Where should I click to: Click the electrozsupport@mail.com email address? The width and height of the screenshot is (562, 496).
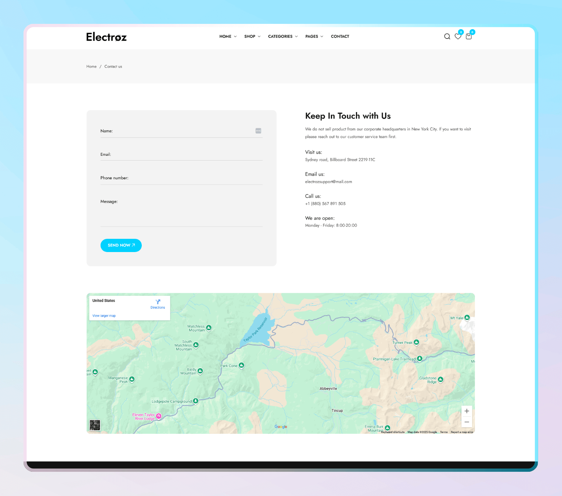(x=328, y=181)
